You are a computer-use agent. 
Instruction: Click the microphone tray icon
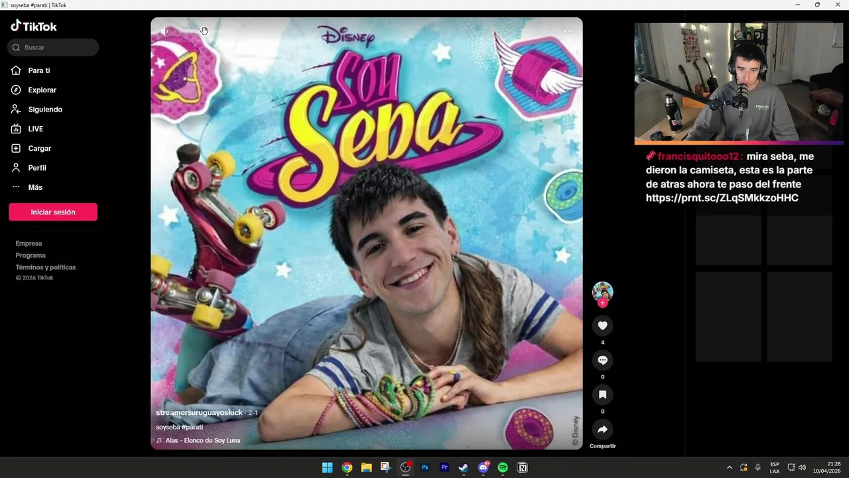[758, 467]
